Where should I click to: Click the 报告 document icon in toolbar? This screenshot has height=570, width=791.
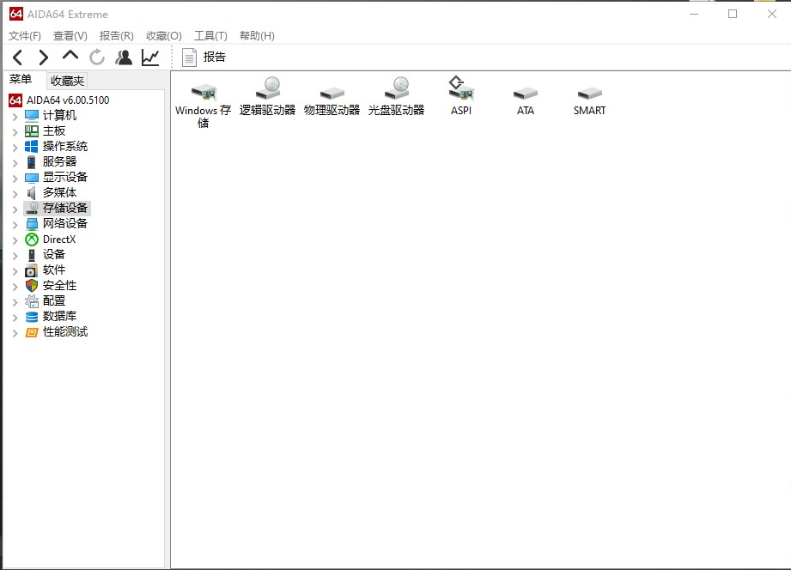tap(189, 58)
